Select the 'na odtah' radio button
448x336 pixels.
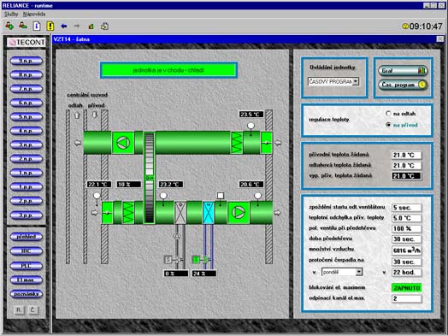[x=388, y=114]
